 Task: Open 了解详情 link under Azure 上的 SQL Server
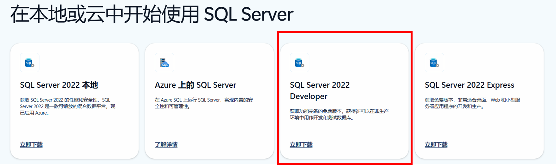click(x=166, y=144)
